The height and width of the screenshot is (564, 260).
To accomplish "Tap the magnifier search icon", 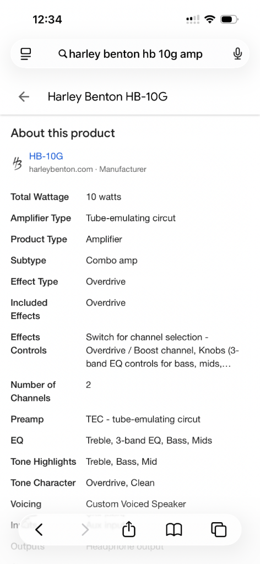I will [63, 55].
